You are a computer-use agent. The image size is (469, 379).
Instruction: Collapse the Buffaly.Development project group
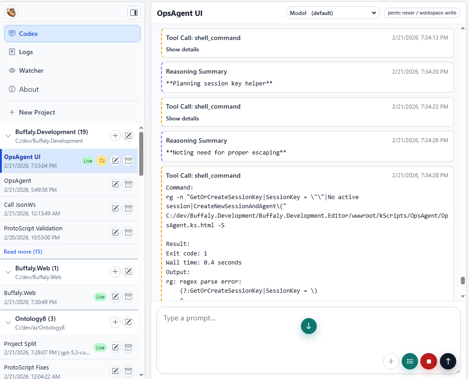click(8, 135)
